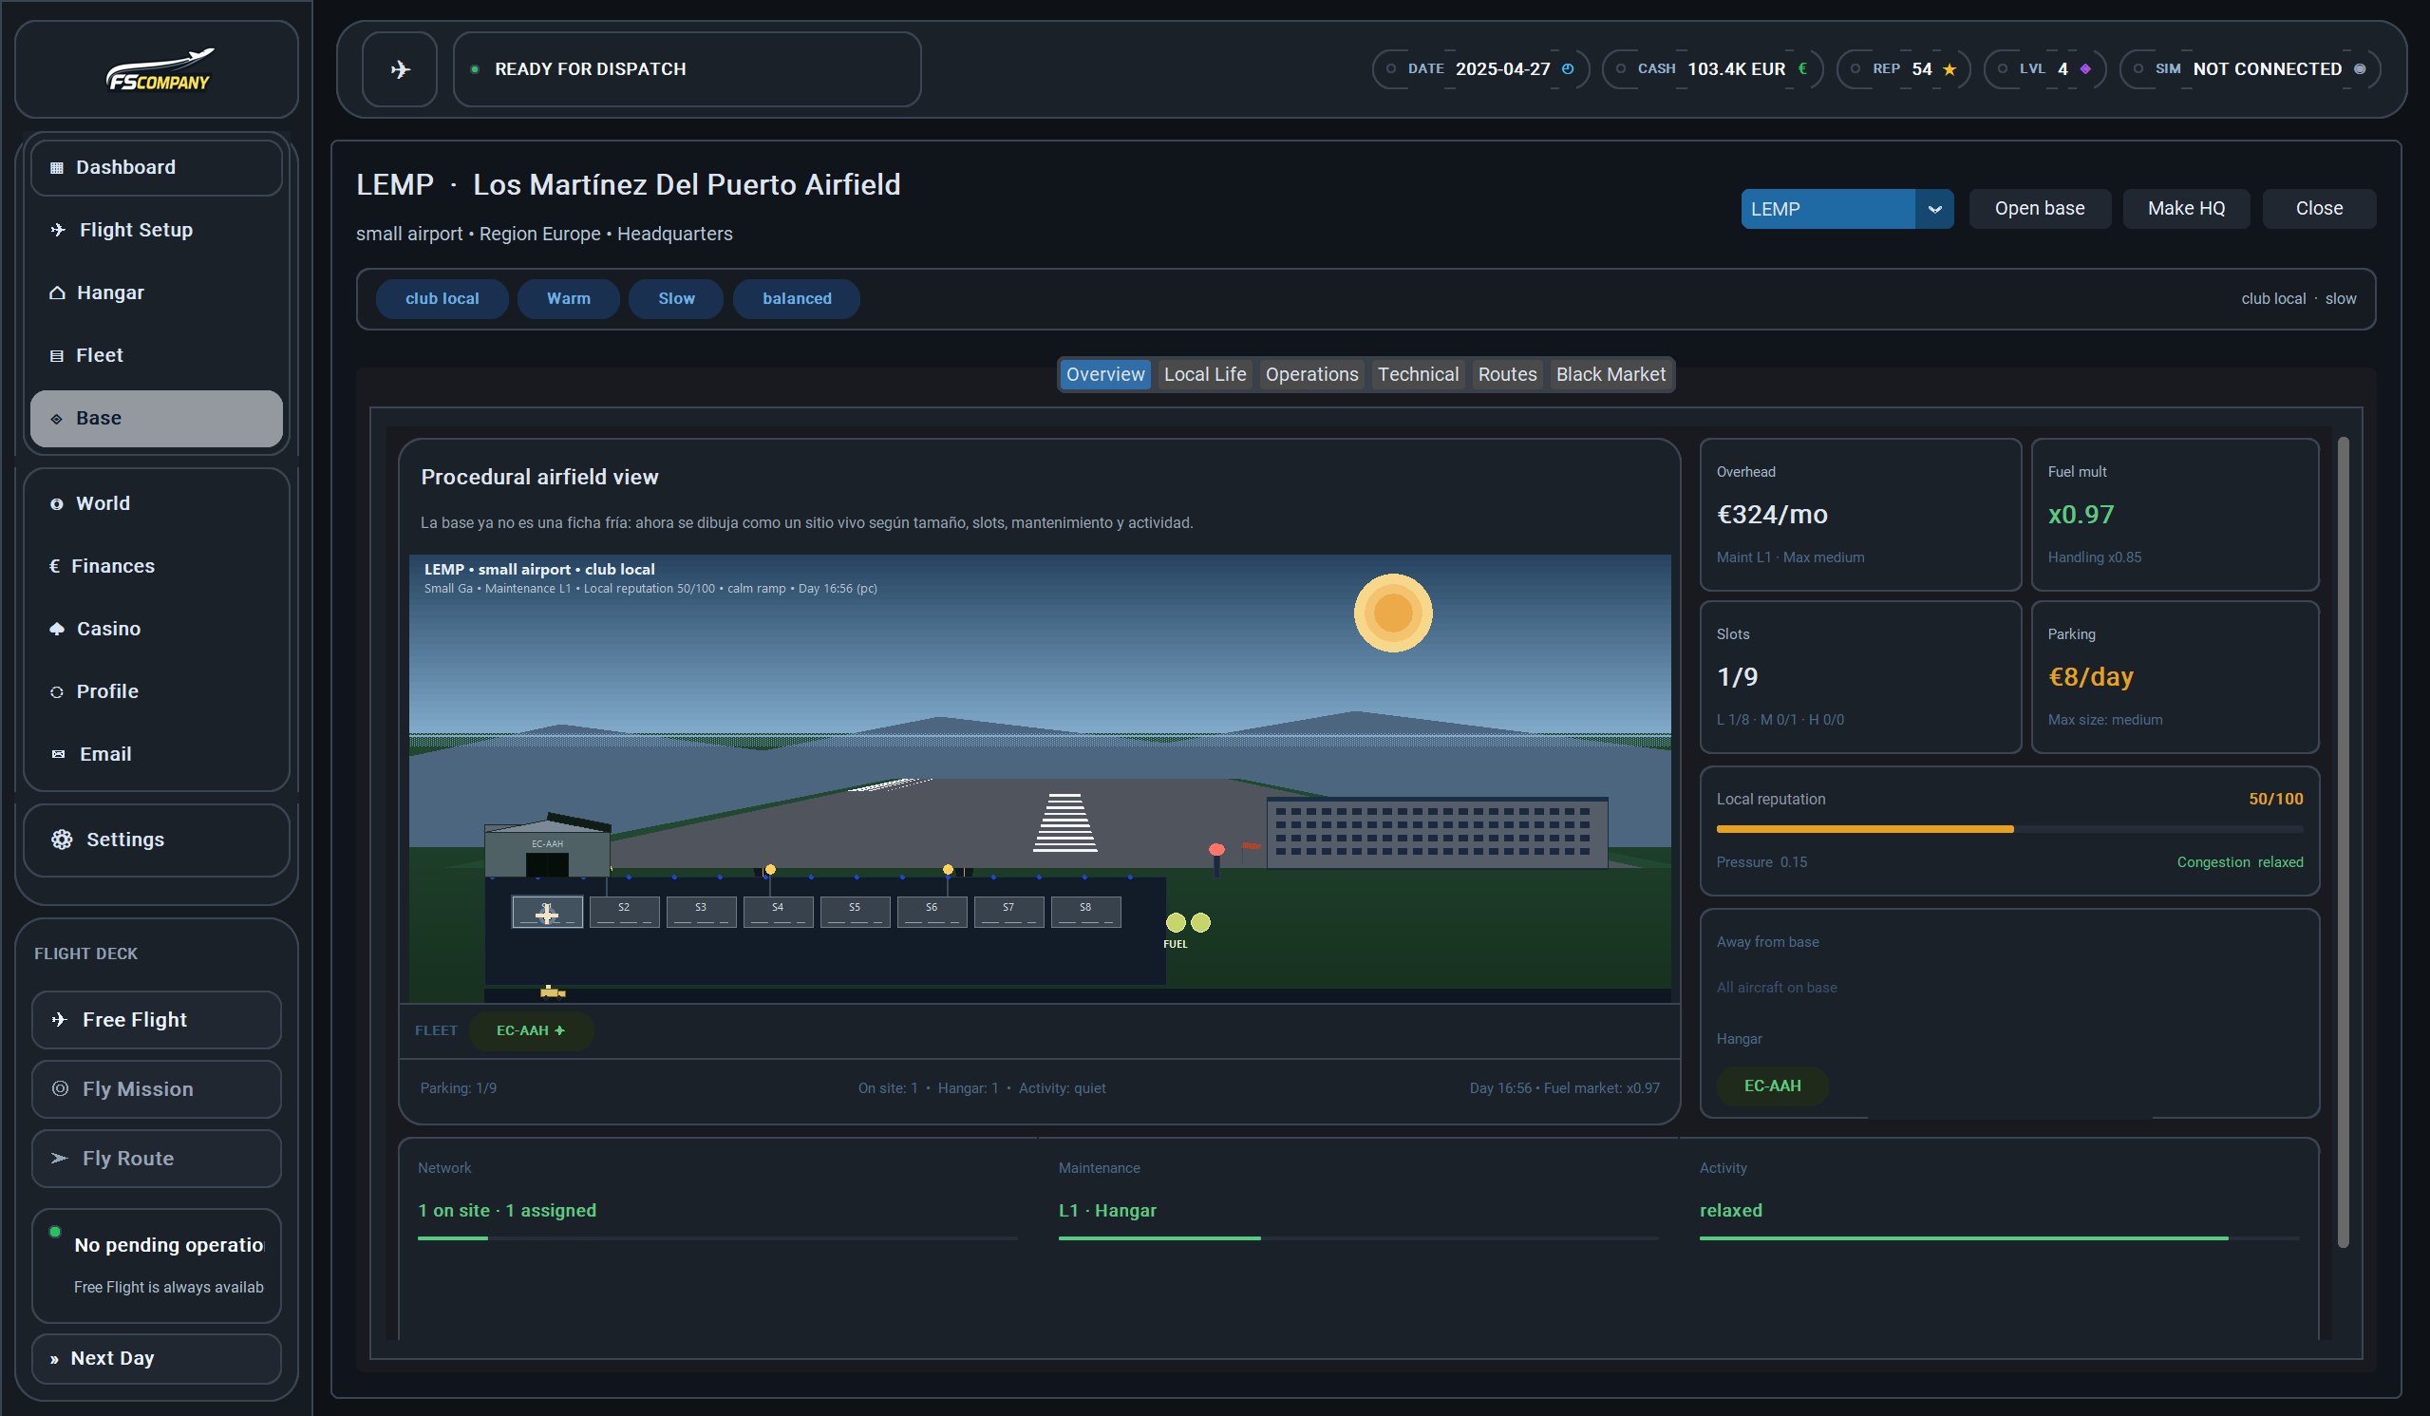
Task: Open the Operations tab
Action: [1310, 374]
